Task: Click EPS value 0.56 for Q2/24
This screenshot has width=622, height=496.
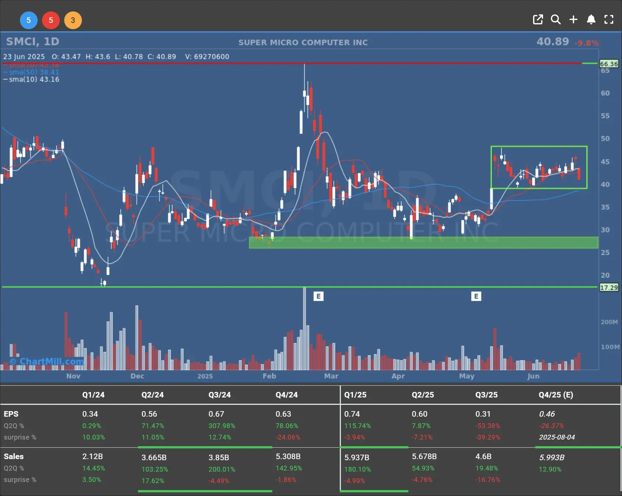Action: pos(149,414)
